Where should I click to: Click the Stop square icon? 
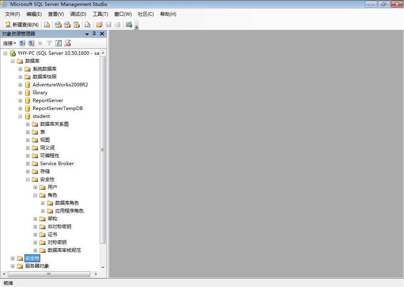coord(40,43)
